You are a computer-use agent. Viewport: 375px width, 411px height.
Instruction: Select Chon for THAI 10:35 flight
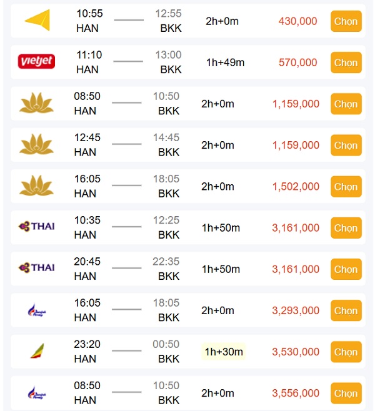tap(346, 228)
